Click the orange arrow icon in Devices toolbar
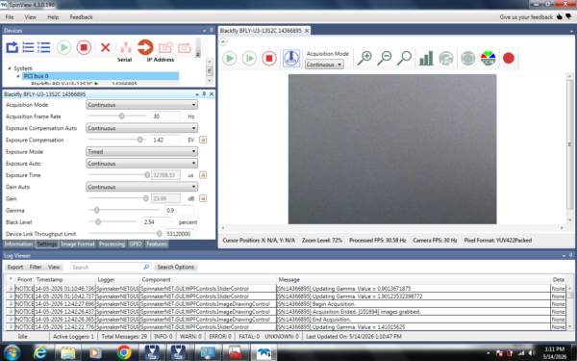This screenshot has width=577, height=361. coord(145,47)
